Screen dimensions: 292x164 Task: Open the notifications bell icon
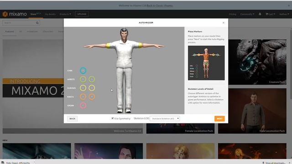[260, 14]
